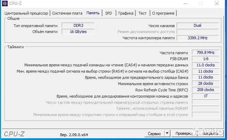Minimize the CPU-Z window
Screen dimensions: 227x140
[x=185, y=3]
